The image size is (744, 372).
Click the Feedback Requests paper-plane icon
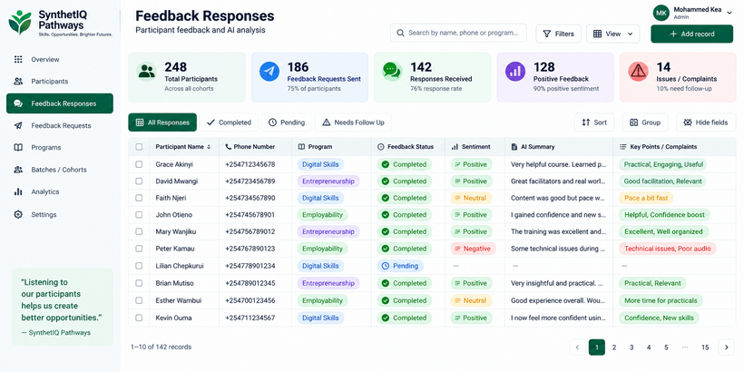click(x=18, y=126)
